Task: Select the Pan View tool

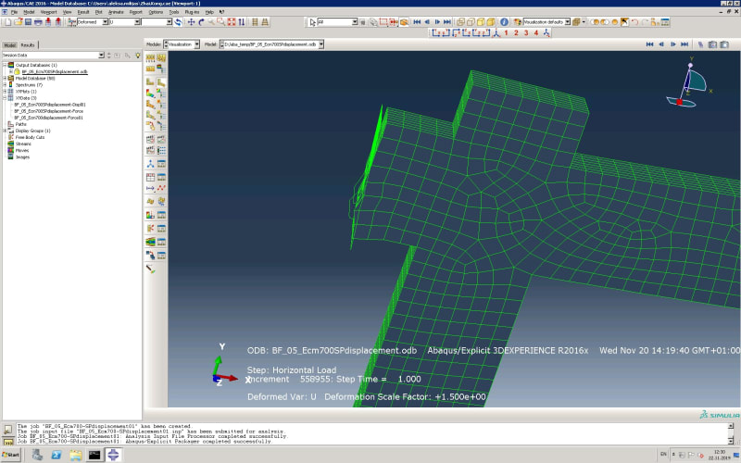Action: (x=191, y=22)
